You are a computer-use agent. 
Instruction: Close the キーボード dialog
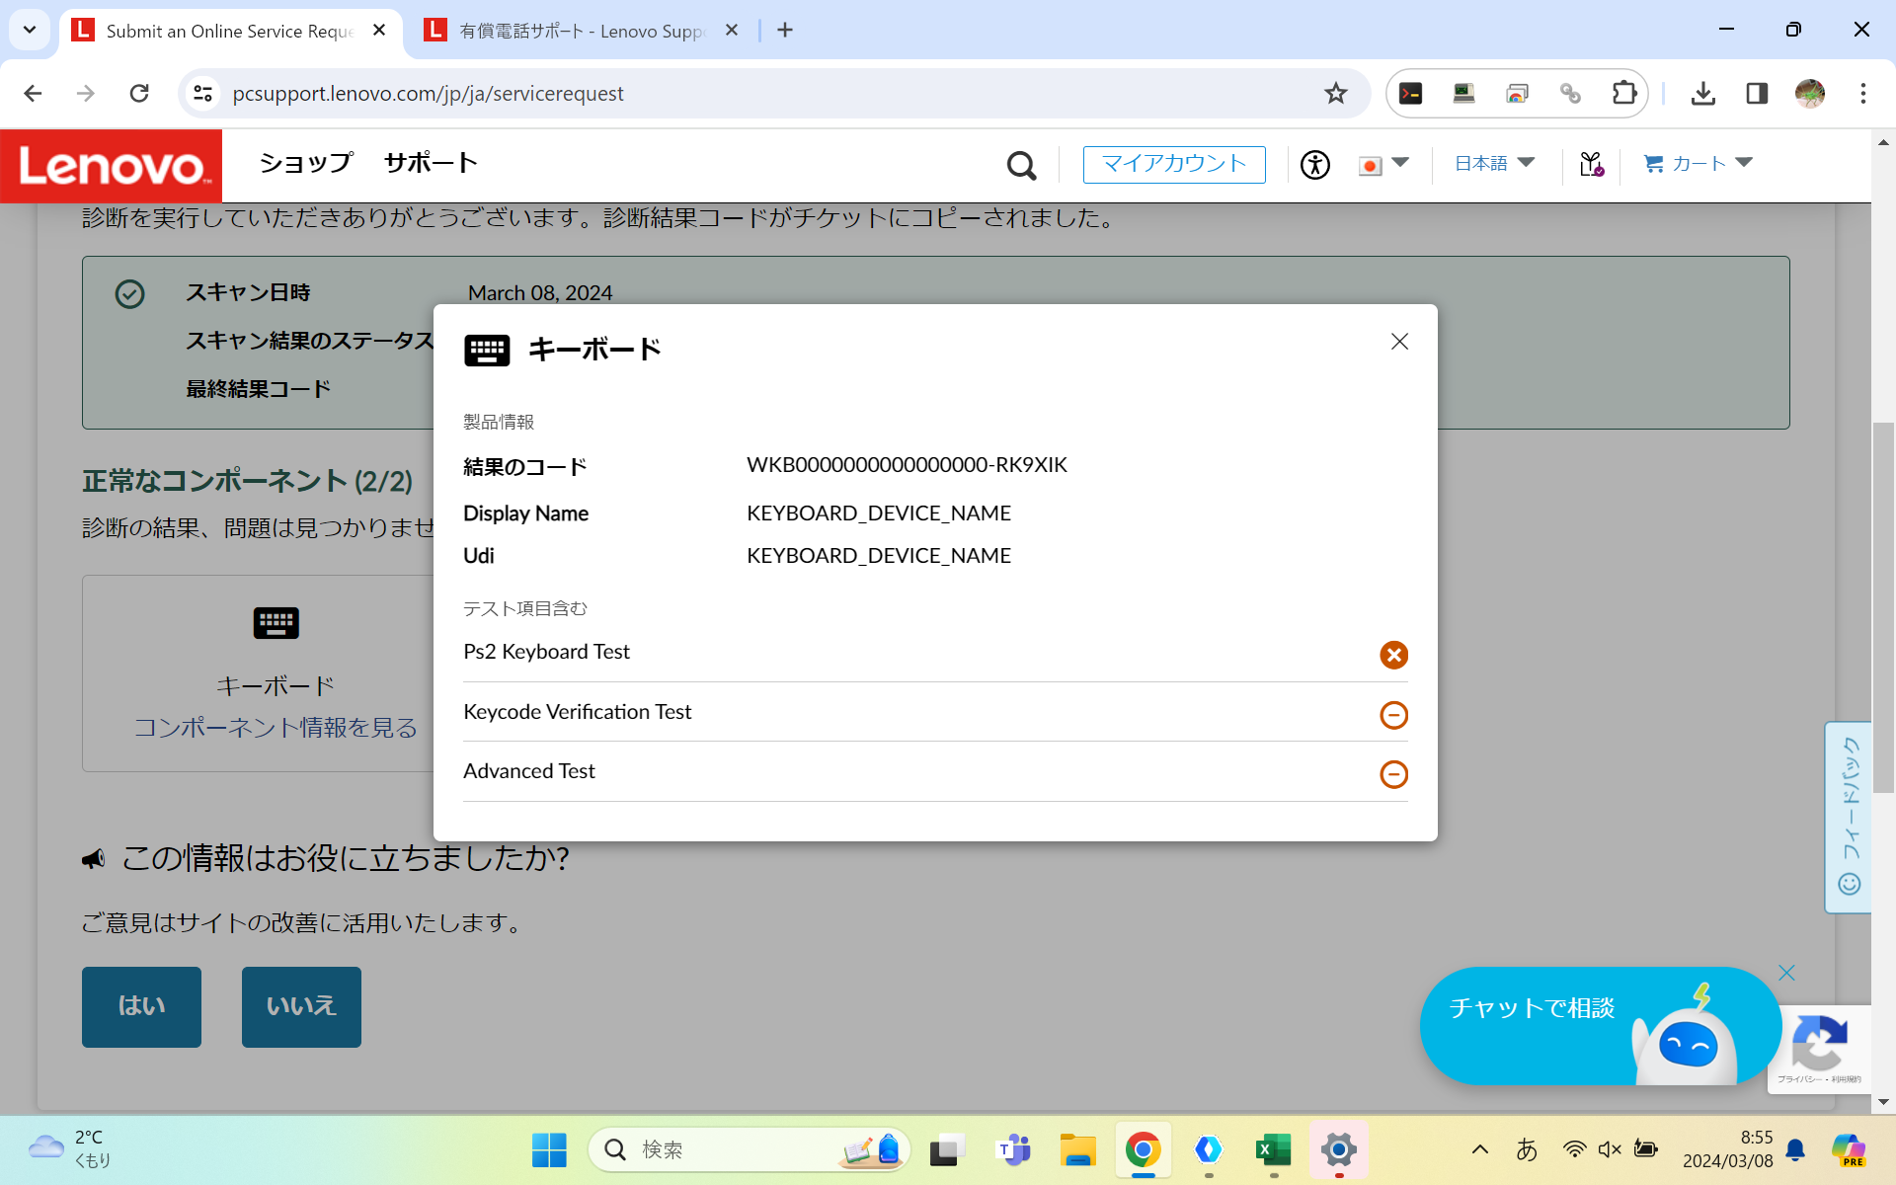click(x=1399, y=342)
